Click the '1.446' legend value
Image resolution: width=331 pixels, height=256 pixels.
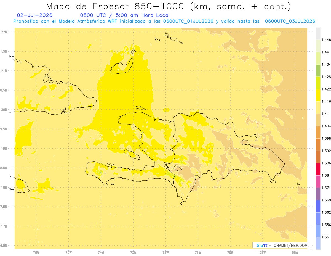tap(326, 40)
